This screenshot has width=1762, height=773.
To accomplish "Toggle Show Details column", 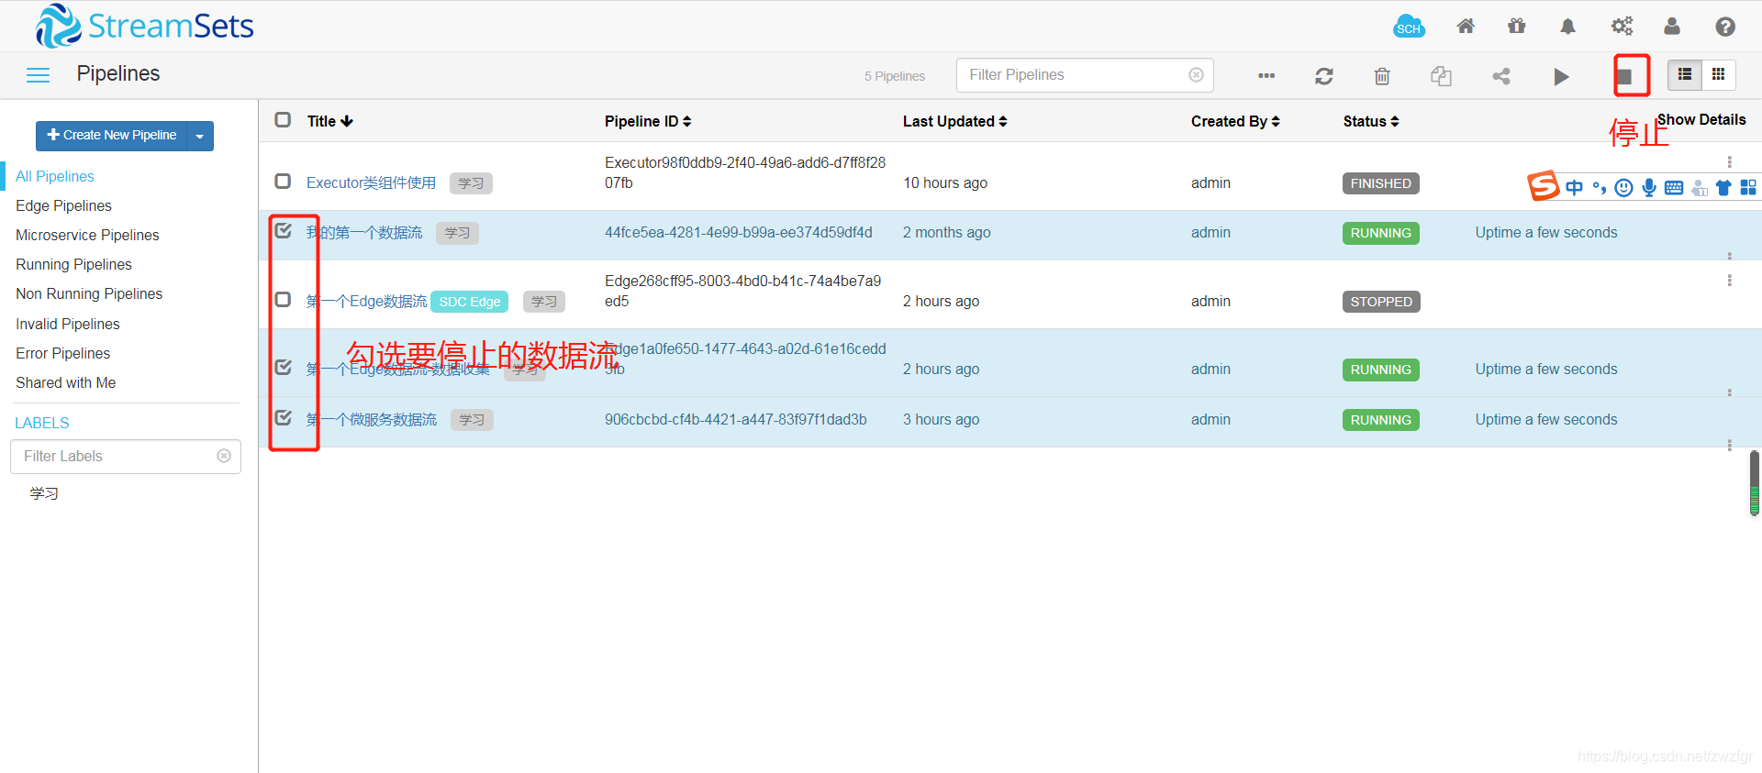I will point(1701,120).
